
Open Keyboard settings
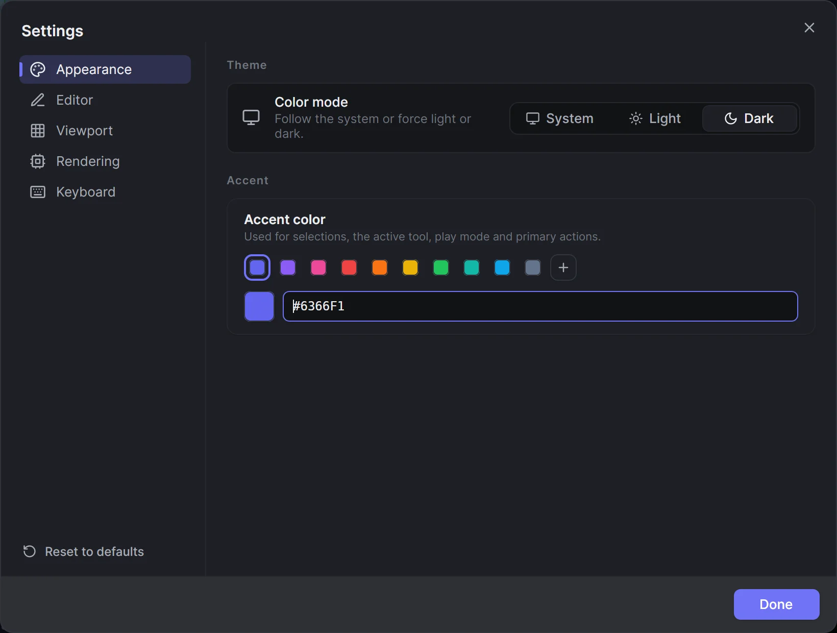pos(105,192)
